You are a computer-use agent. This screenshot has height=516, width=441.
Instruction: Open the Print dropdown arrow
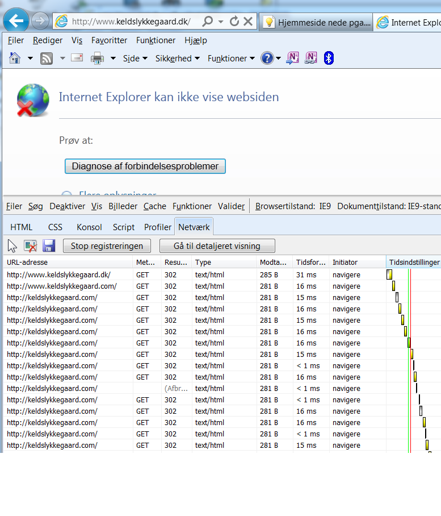[x=113, y=58]
